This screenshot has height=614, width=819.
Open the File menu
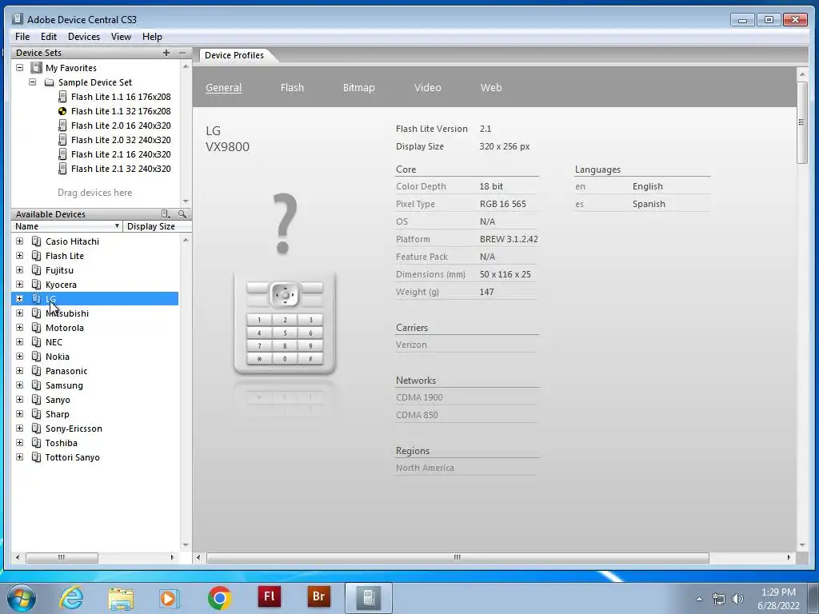[x=22, y=37]
